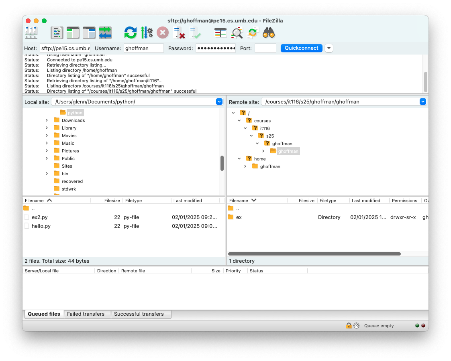Select the local file hello.py
The height and width of the screenshot is (361, 451).
pos(41,226)
